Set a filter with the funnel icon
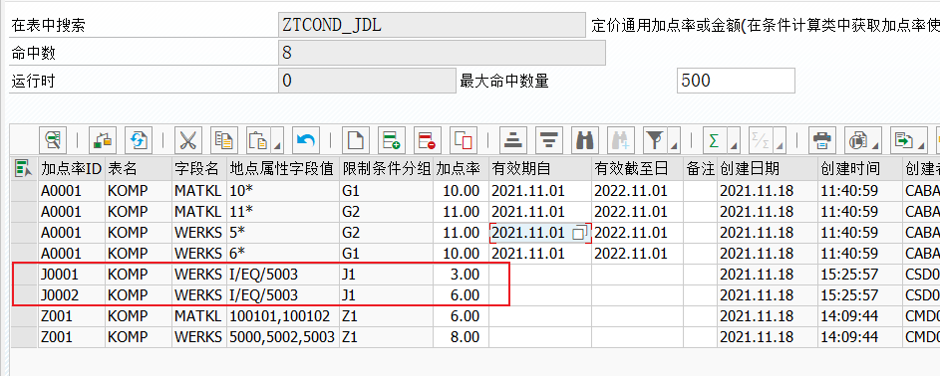 pyautogui.click(x=654, y=141)
